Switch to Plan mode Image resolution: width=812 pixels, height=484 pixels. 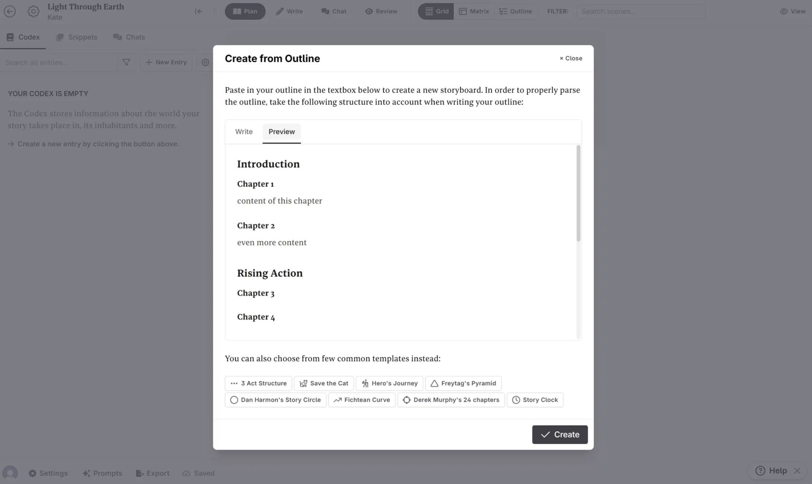245,11
